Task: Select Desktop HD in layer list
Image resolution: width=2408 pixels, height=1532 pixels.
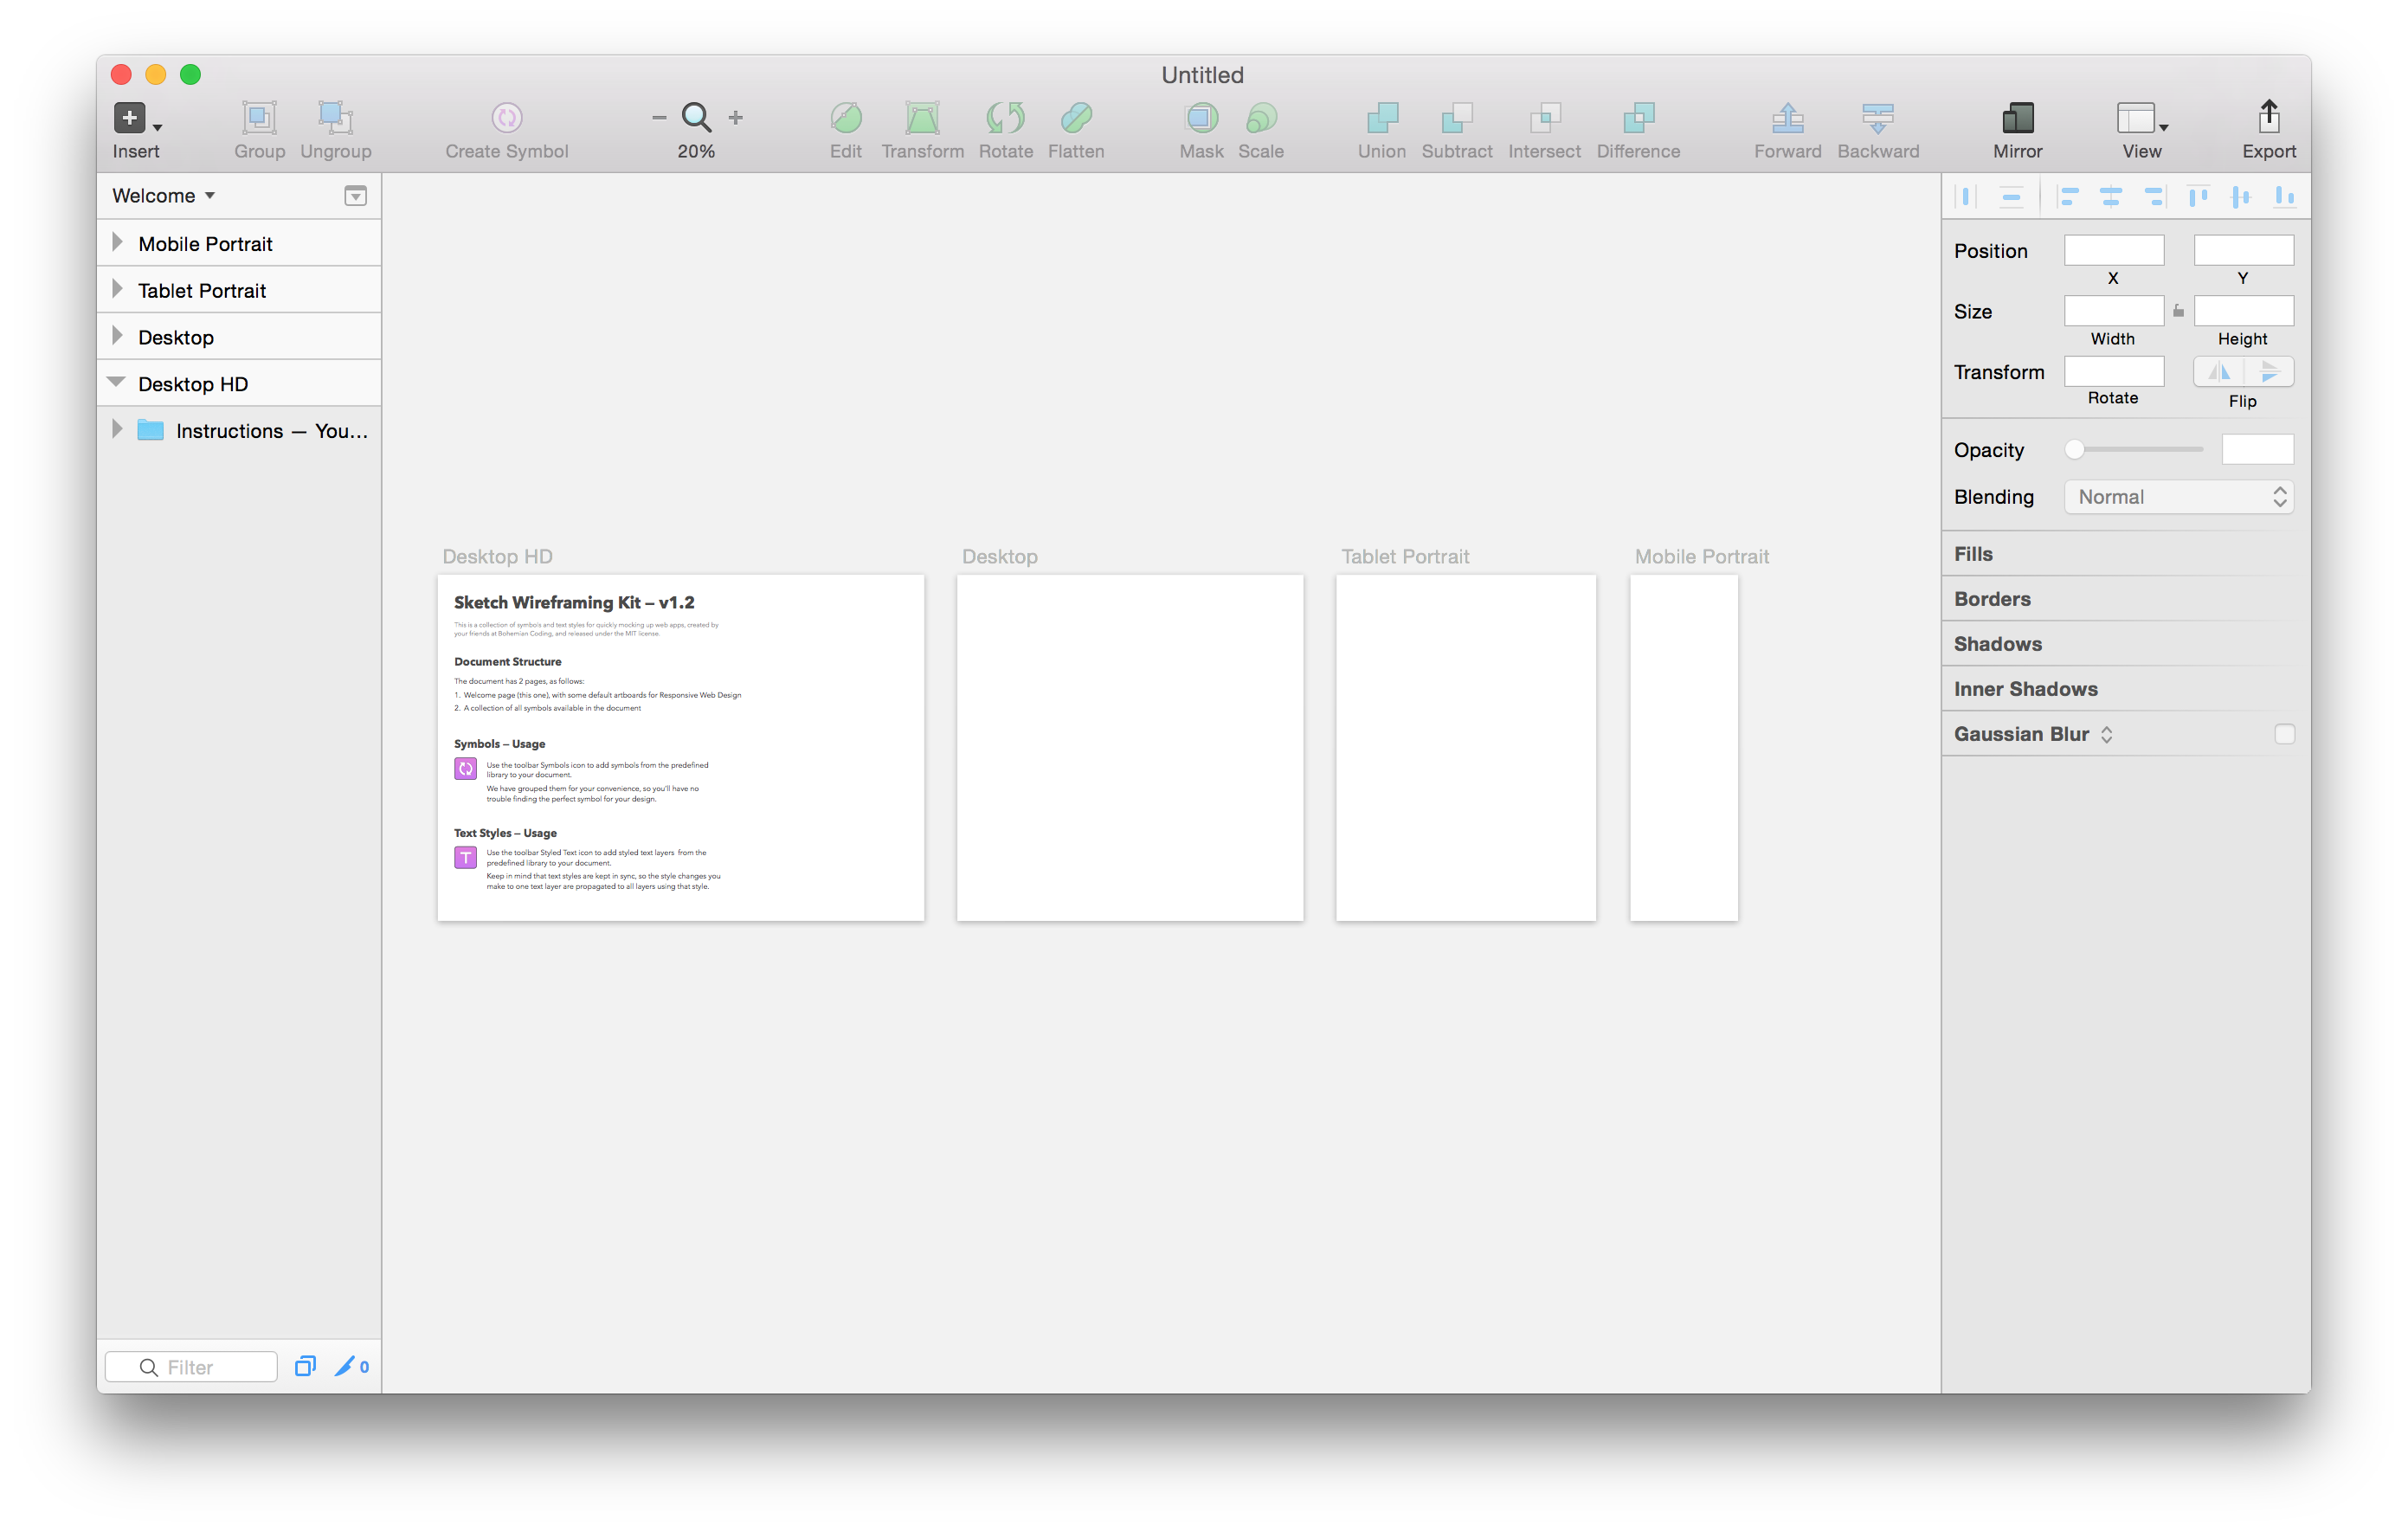Action: (240, 384)
